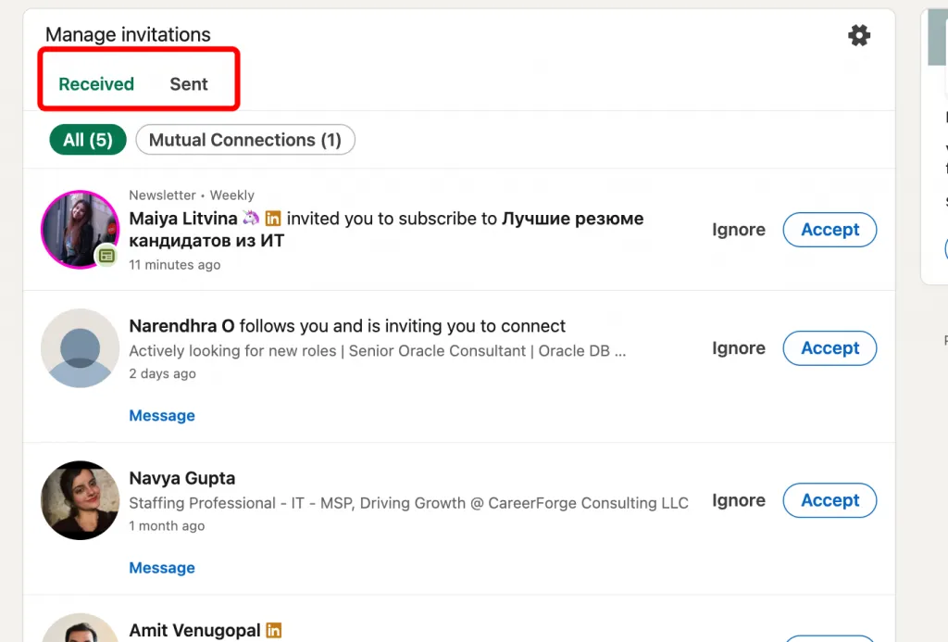
Task: Switch to the Sent tab
Action: coord(189,84)
